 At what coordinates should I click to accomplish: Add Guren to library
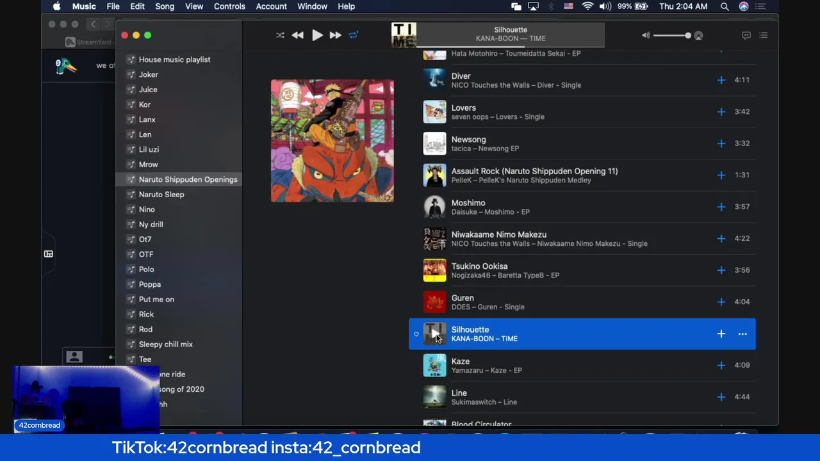(x=721, y=302)
